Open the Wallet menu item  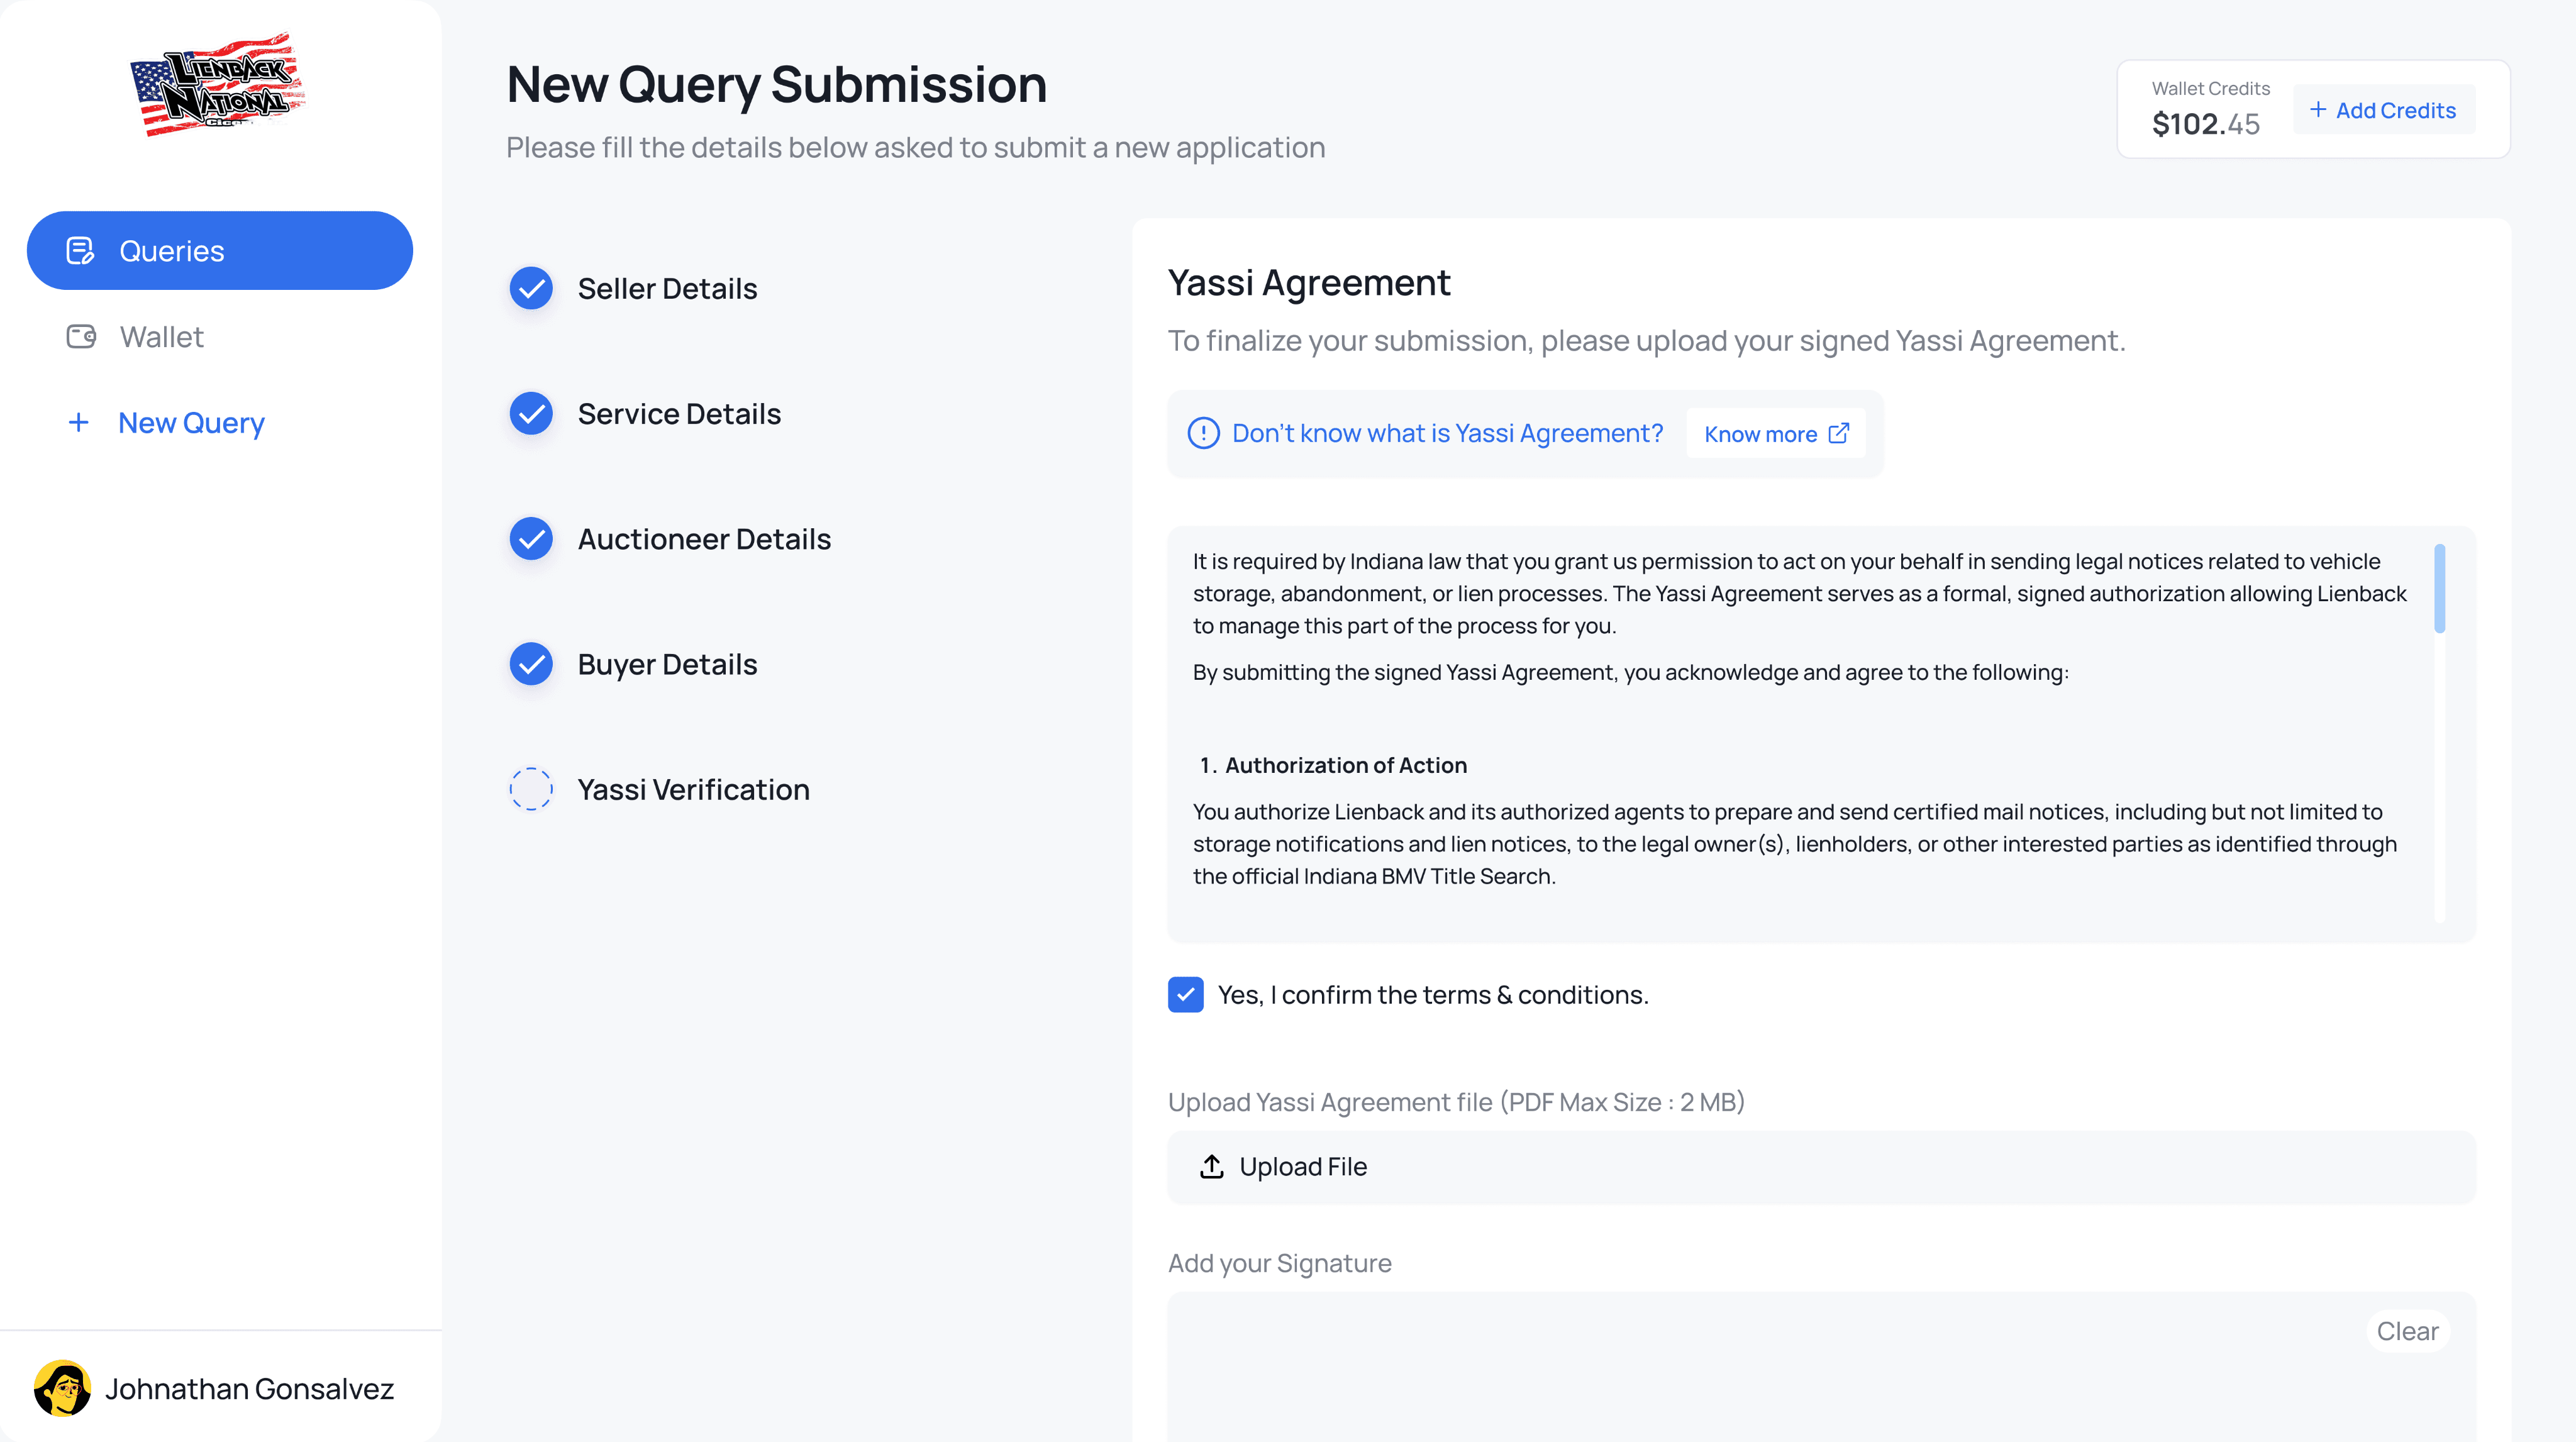point(160,337)
